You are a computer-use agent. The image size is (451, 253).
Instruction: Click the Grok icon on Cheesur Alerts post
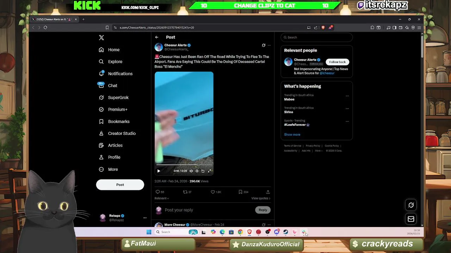(264, 45)
